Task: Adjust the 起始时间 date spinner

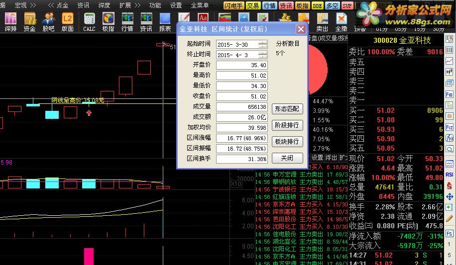Action: pos(263,44)
